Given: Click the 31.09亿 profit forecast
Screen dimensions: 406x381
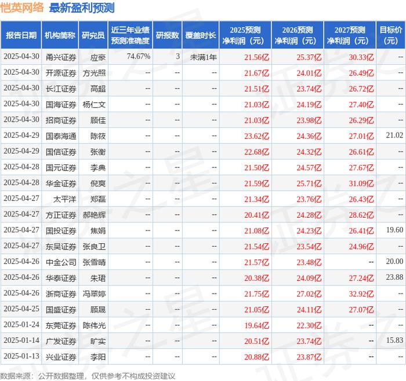Looking at the screenshot, I should tap(361, 184).
